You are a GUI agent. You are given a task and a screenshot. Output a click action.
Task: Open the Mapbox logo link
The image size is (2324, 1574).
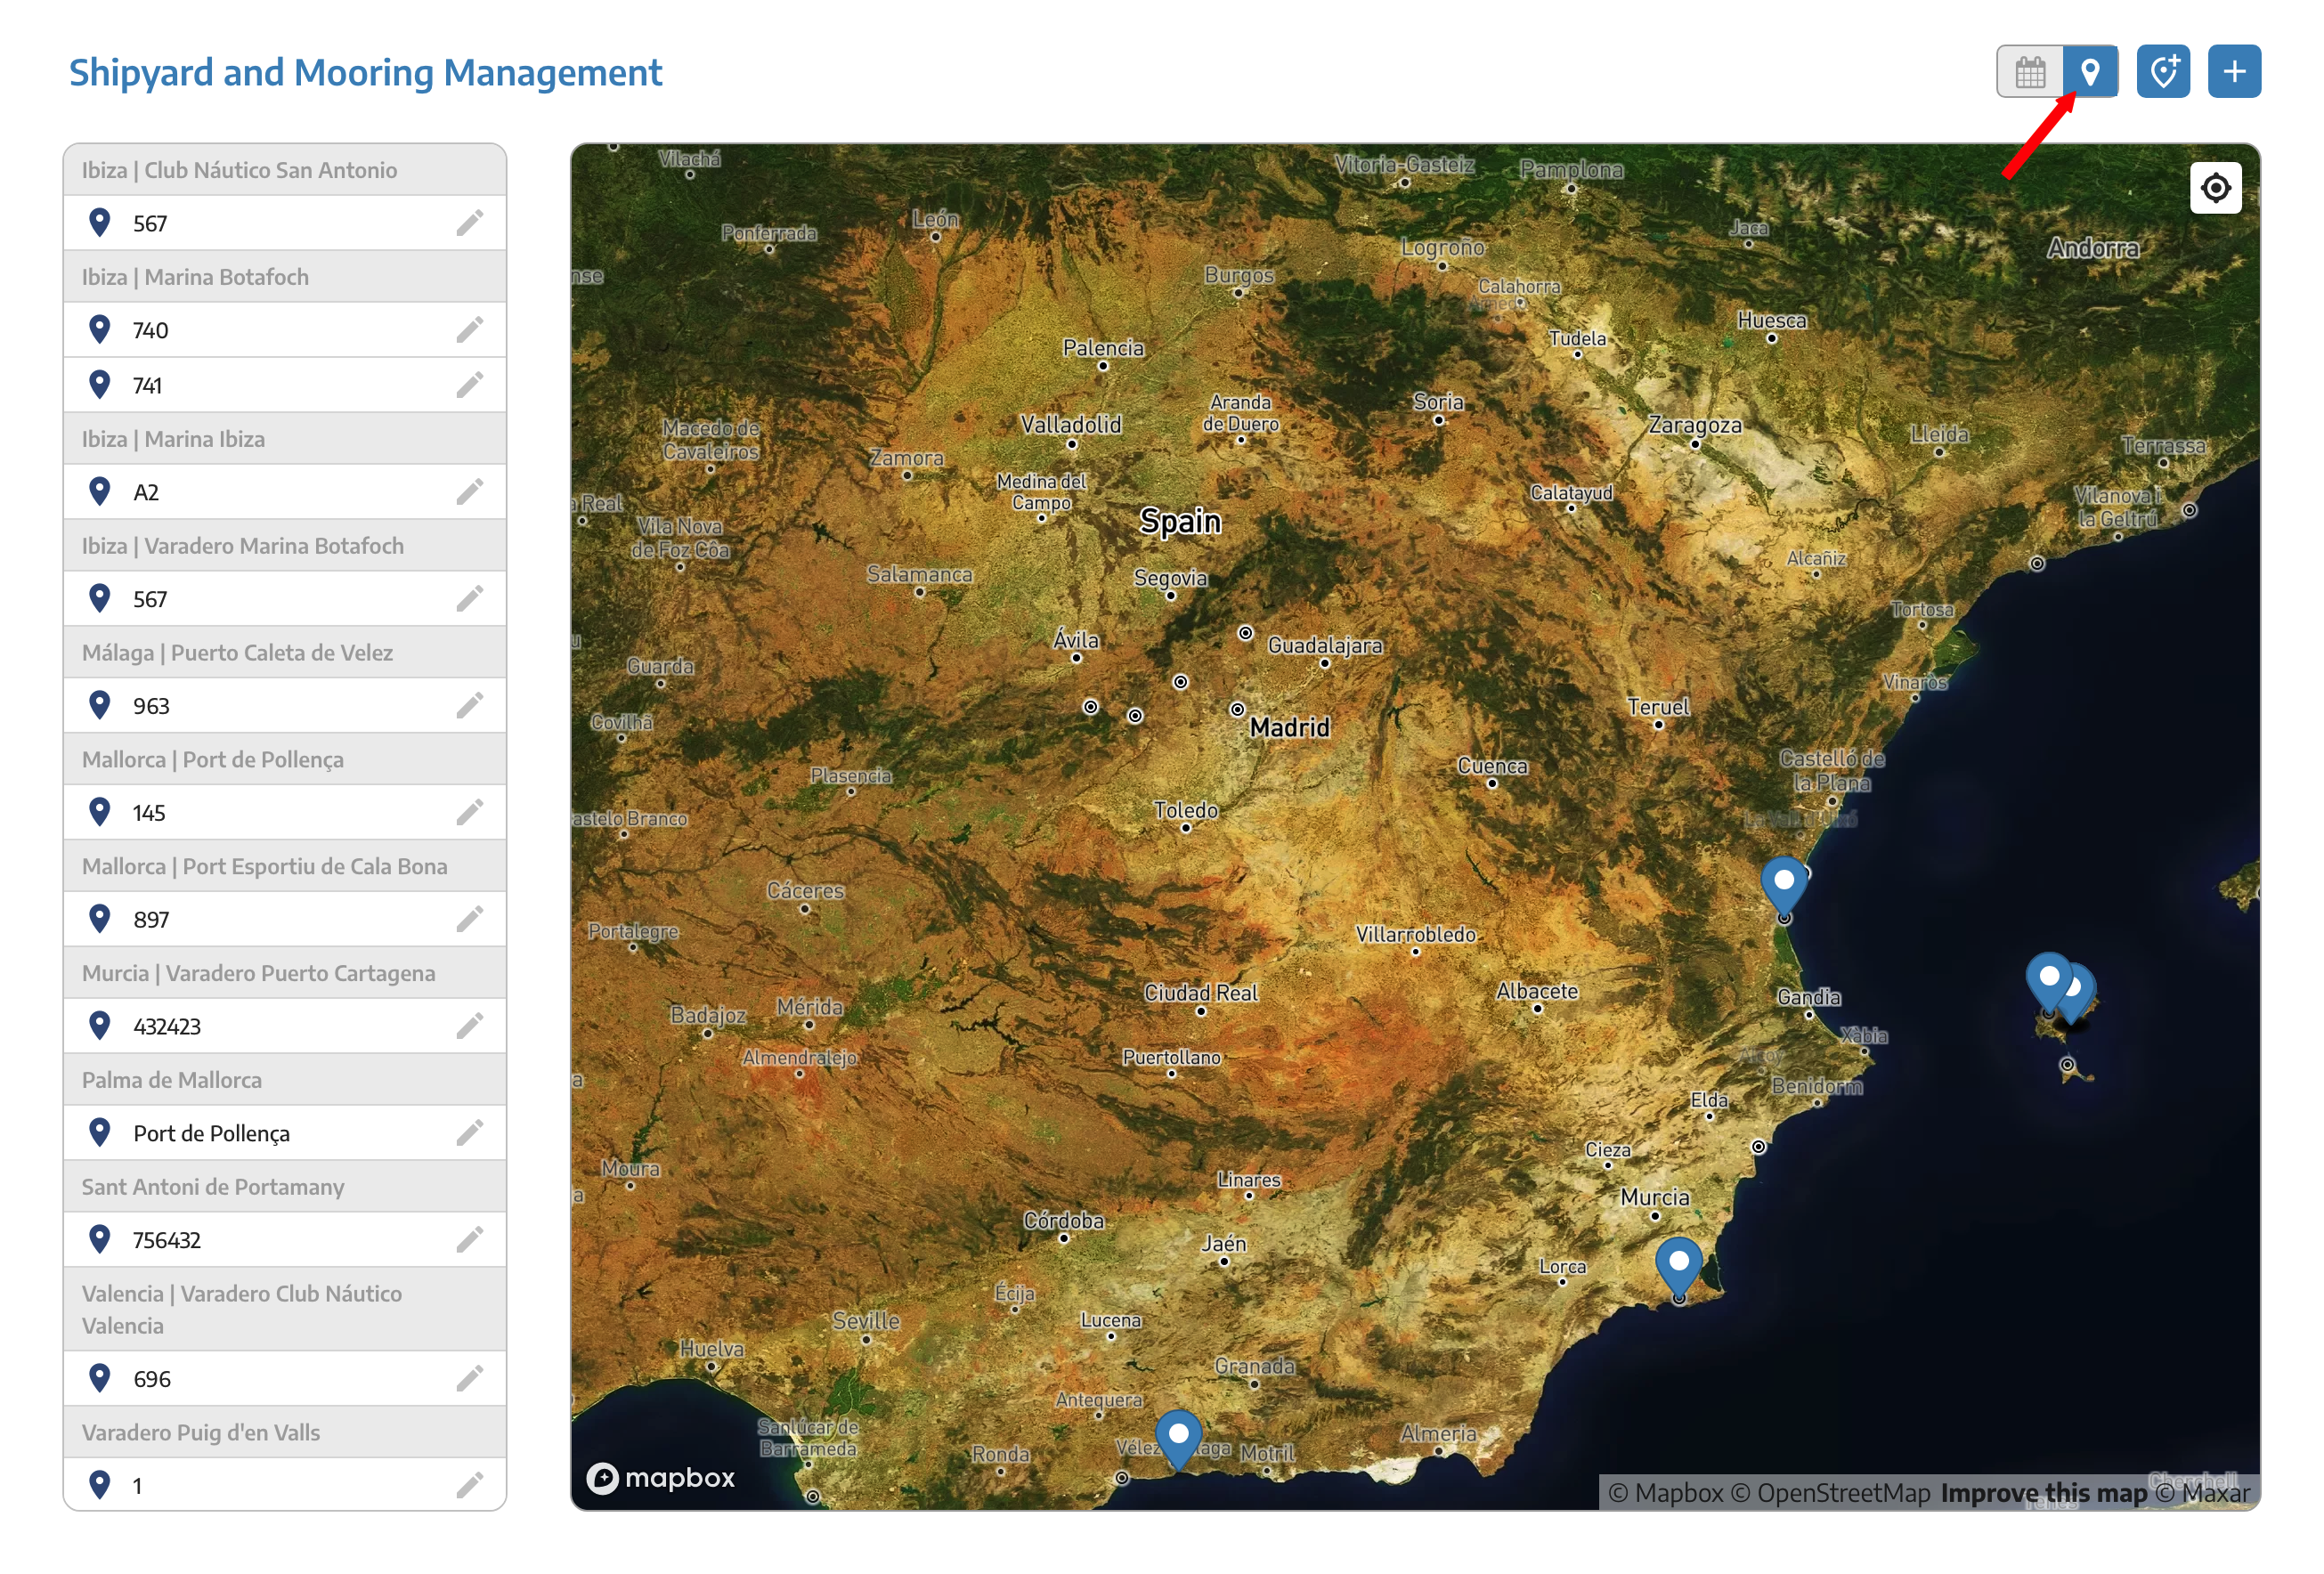[x=661, y=1478]
